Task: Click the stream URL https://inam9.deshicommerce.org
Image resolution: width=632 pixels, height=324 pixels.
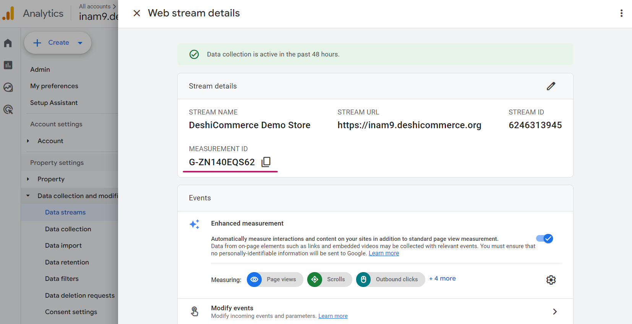Action: (409, 125)
